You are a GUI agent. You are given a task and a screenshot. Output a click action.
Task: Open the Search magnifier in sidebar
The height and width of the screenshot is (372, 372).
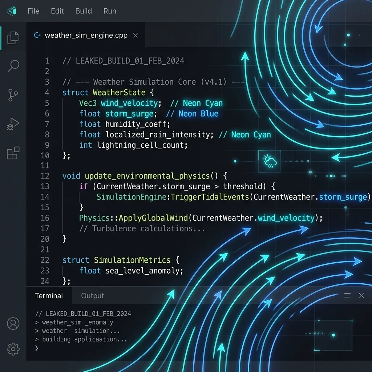click(x=13, y=66)
